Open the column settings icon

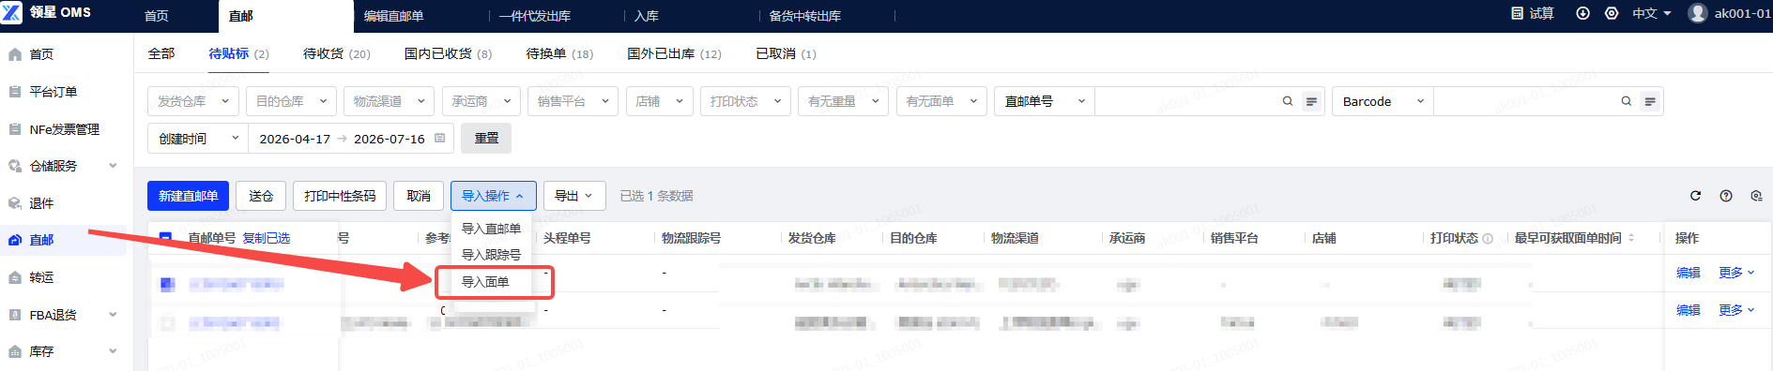pyautogui.click(x=1756, y=196)
